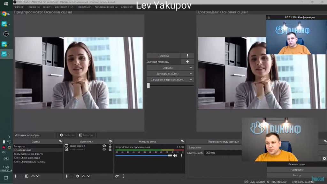Expand the hidden system tray icons chevron
Viewport: 327px width, 184px height.
[9, 137]
